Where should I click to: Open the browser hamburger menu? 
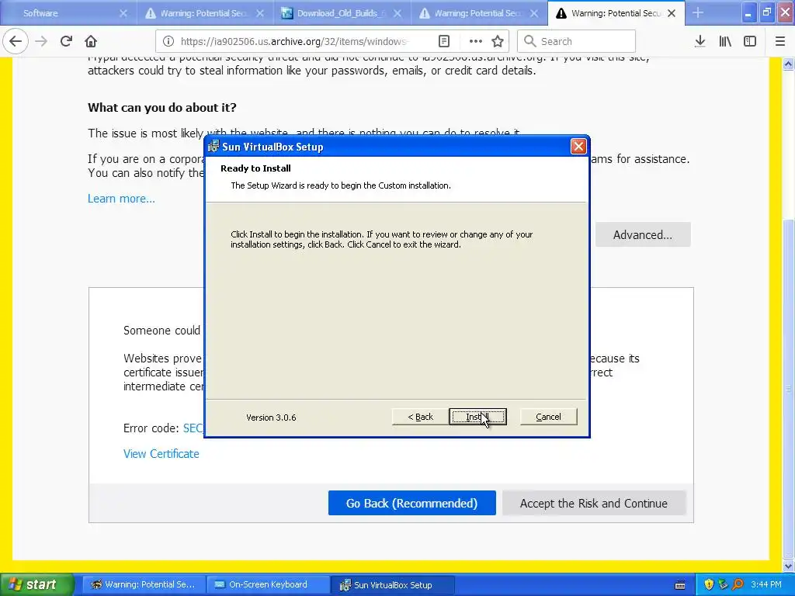click(780, 41)
